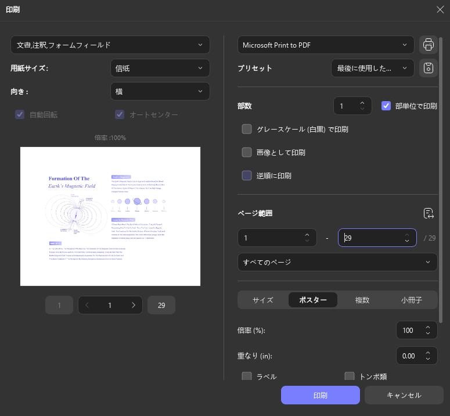Select the 小冊子 tab

point(412,300)
